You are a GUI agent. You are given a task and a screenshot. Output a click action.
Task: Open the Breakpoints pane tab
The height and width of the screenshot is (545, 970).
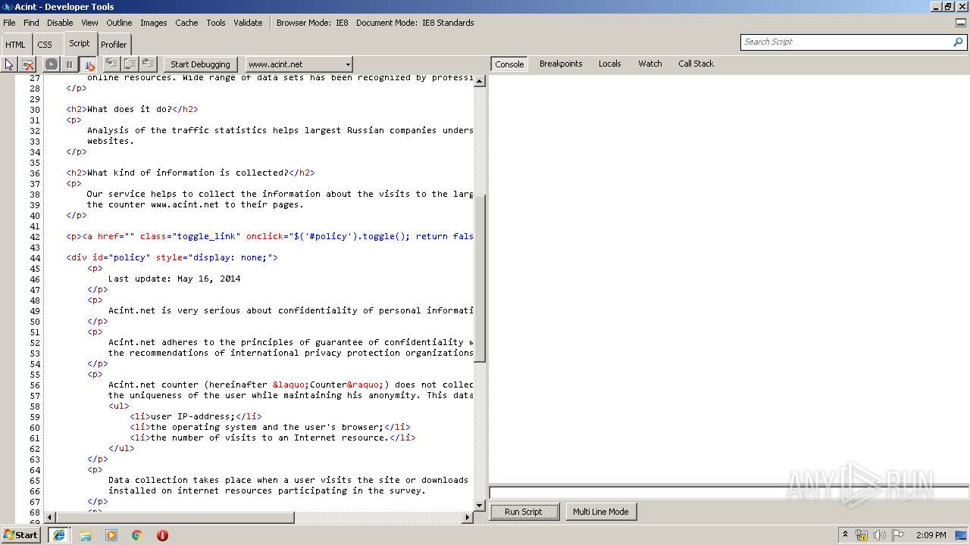click(x=561, y=64)
